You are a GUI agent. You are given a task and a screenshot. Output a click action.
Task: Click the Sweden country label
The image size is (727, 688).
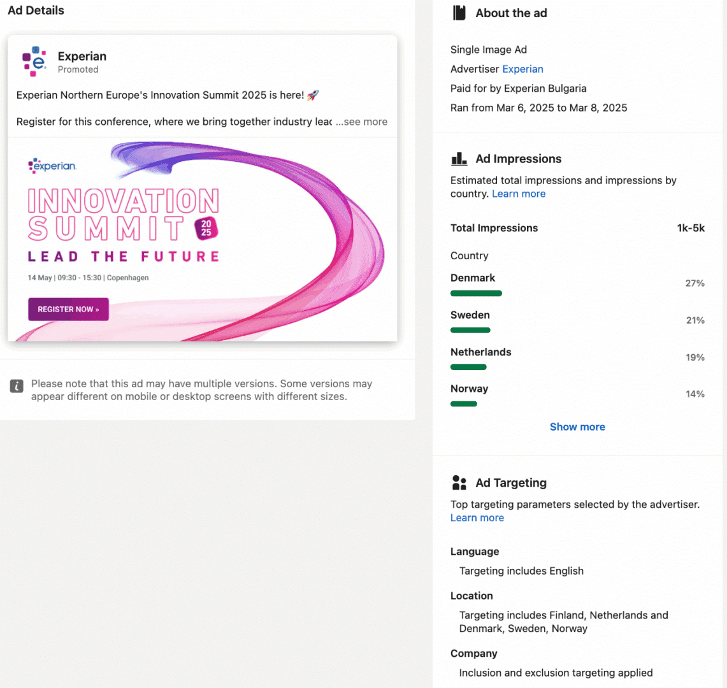tap(470, 315)
